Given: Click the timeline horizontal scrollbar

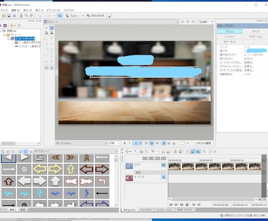Looking at the screenshot, I should (x=214, y=199).
